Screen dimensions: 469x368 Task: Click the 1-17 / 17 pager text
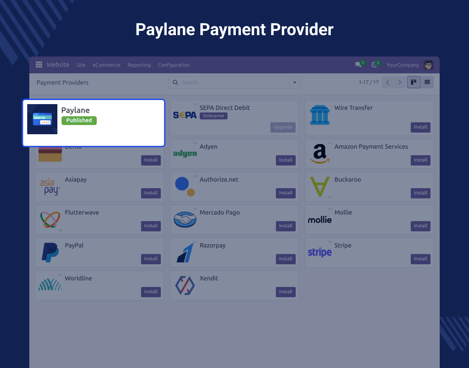click(368, 82)
